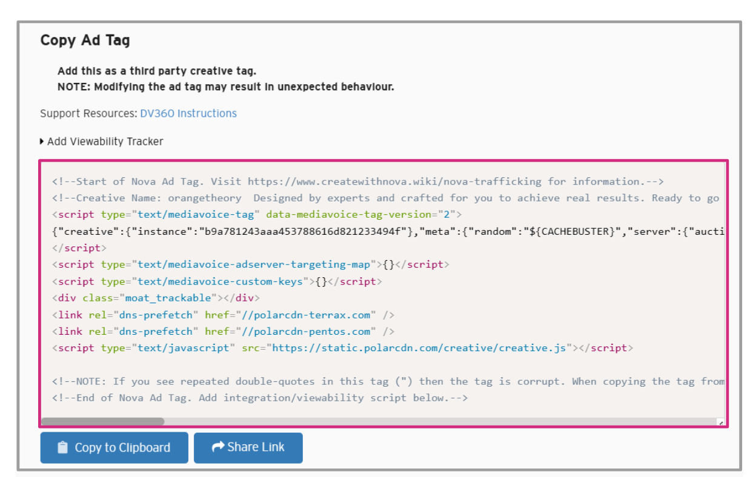Click the code box horizontal scrollbar thumb
Image resolution: width=753 pixels, height=477 pixels.
(102, 422)
